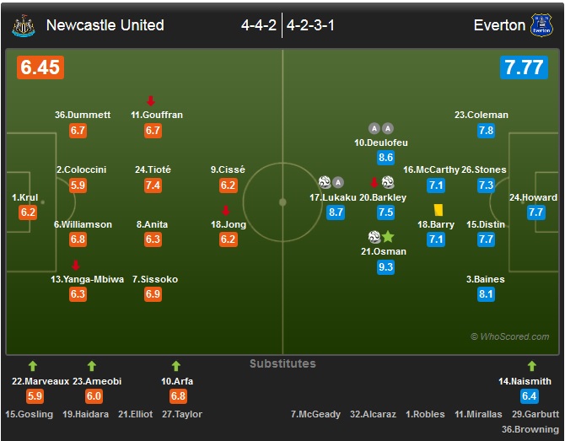Open player 21.Osman's 9.3 rating

pos(386,267)
